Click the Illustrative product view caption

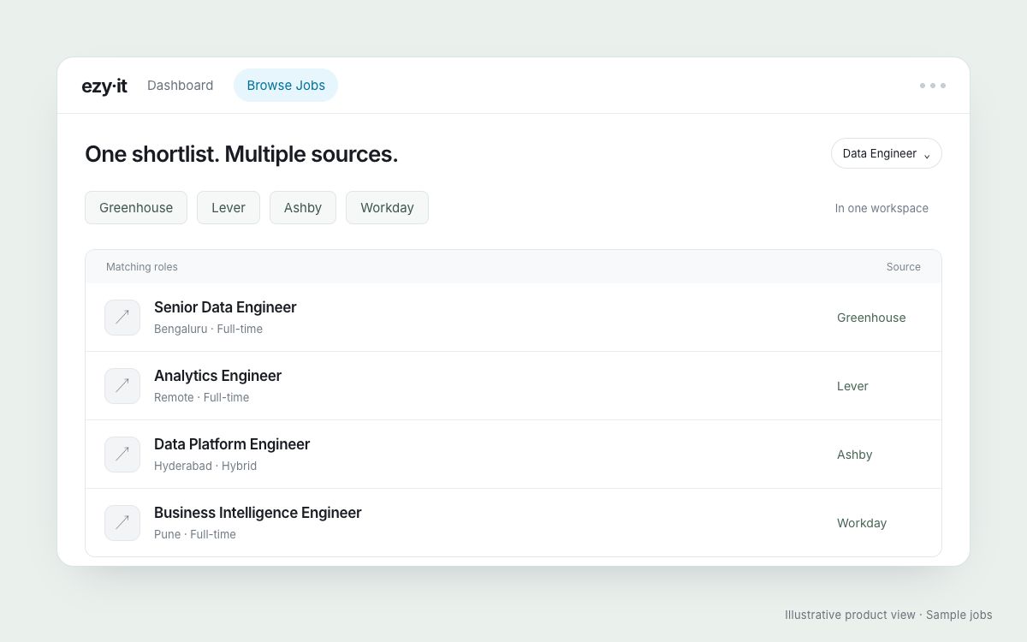pos(888,615)
